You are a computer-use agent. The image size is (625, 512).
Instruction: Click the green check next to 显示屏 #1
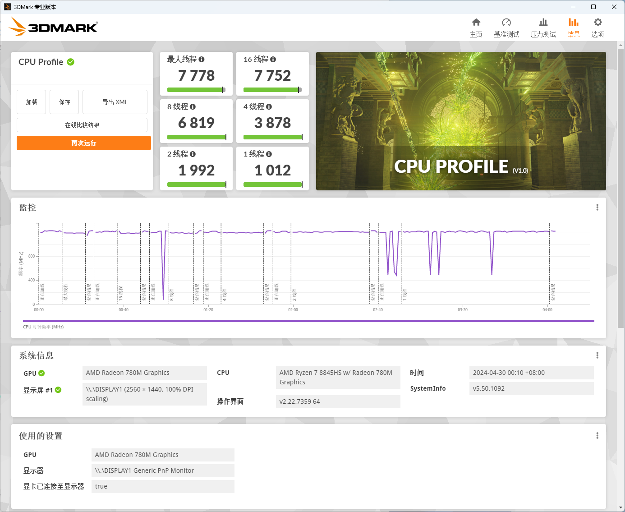(58, 390)
